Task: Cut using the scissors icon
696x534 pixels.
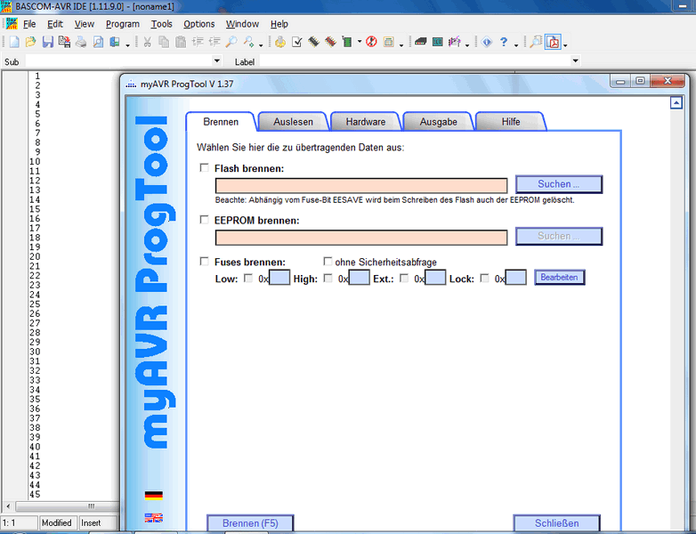Action: click(x=148, y=42)
